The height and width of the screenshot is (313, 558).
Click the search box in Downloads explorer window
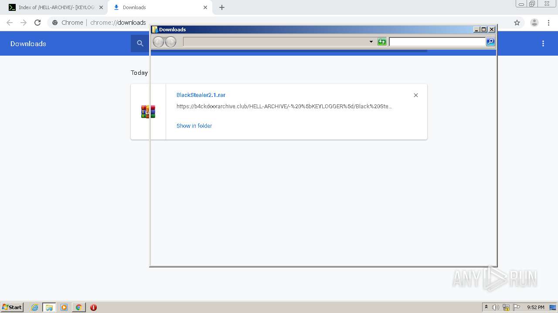pyautogui.click(x=437, y=42)
